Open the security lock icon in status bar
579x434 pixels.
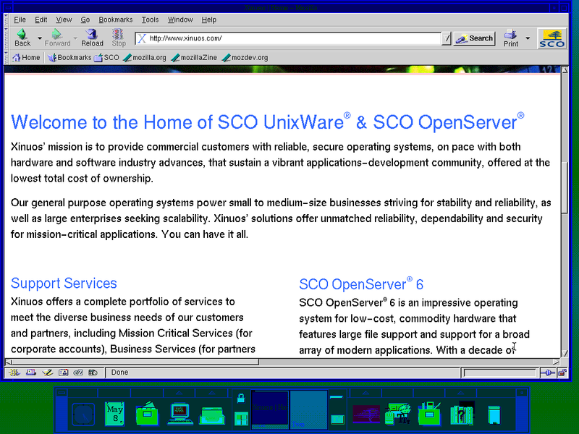[562, 373]
